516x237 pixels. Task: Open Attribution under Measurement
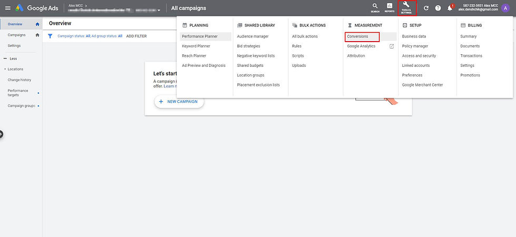356,56
